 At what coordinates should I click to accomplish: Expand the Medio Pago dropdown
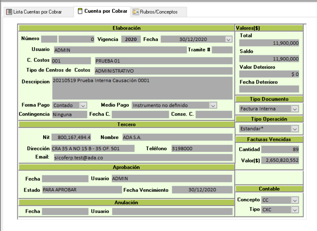coord(213,105)
